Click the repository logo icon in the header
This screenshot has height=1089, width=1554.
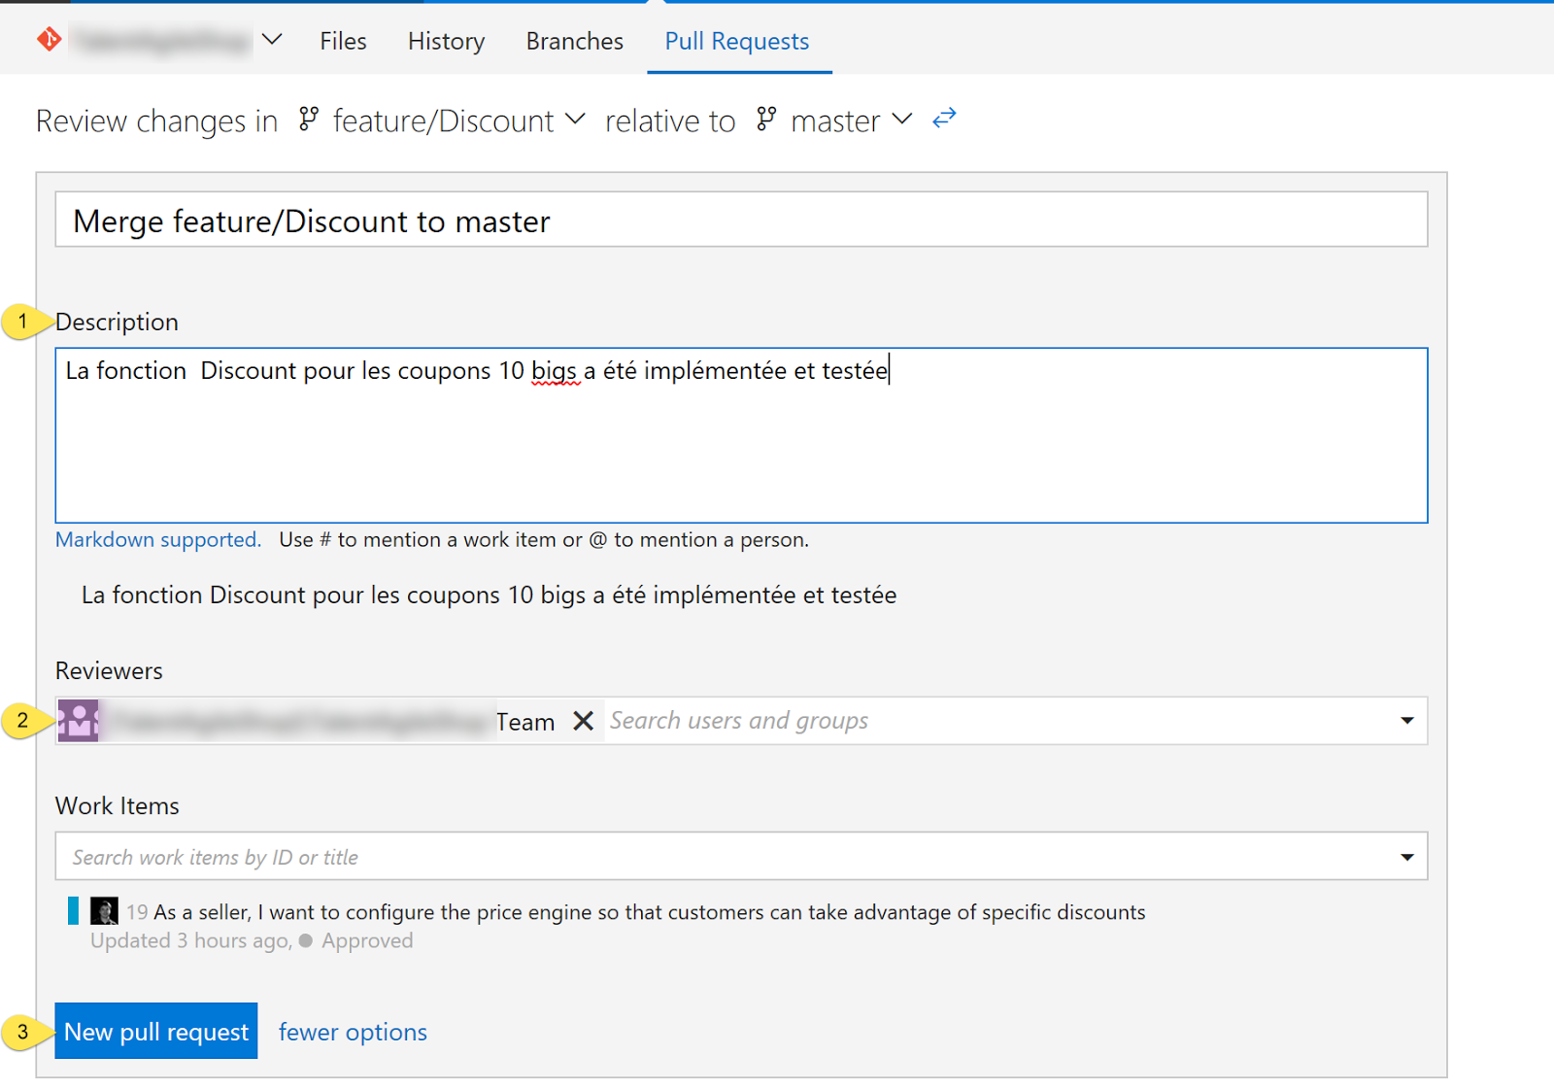(48, 39)
